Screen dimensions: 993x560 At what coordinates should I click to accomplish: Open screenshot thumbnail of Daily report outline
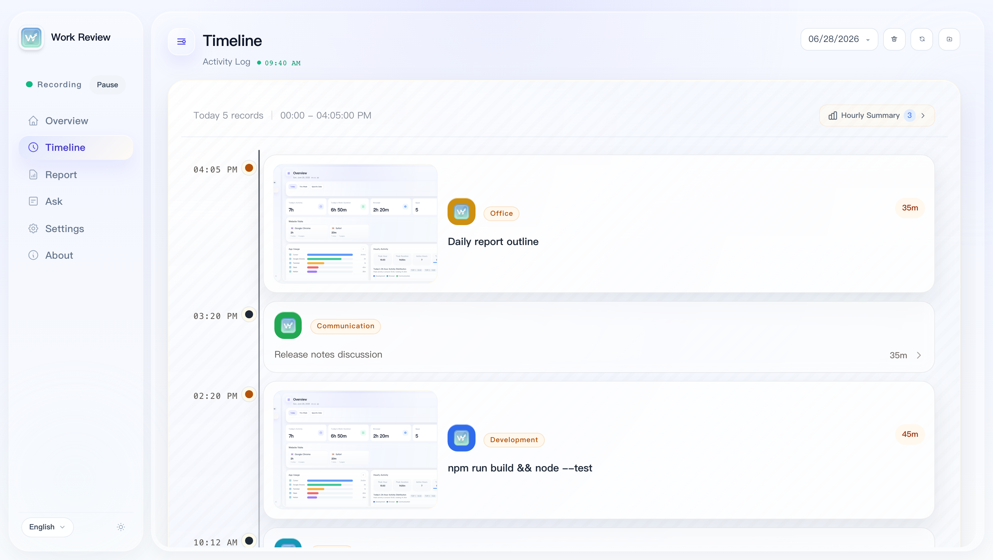tap(355, 224)
